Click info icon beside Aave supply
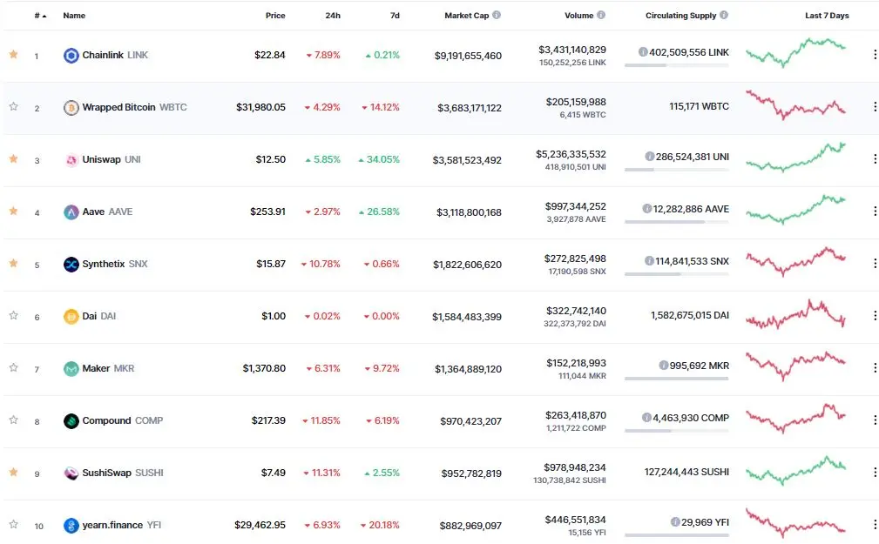This screenshot has height=544, width=879. tap(647, 208)
